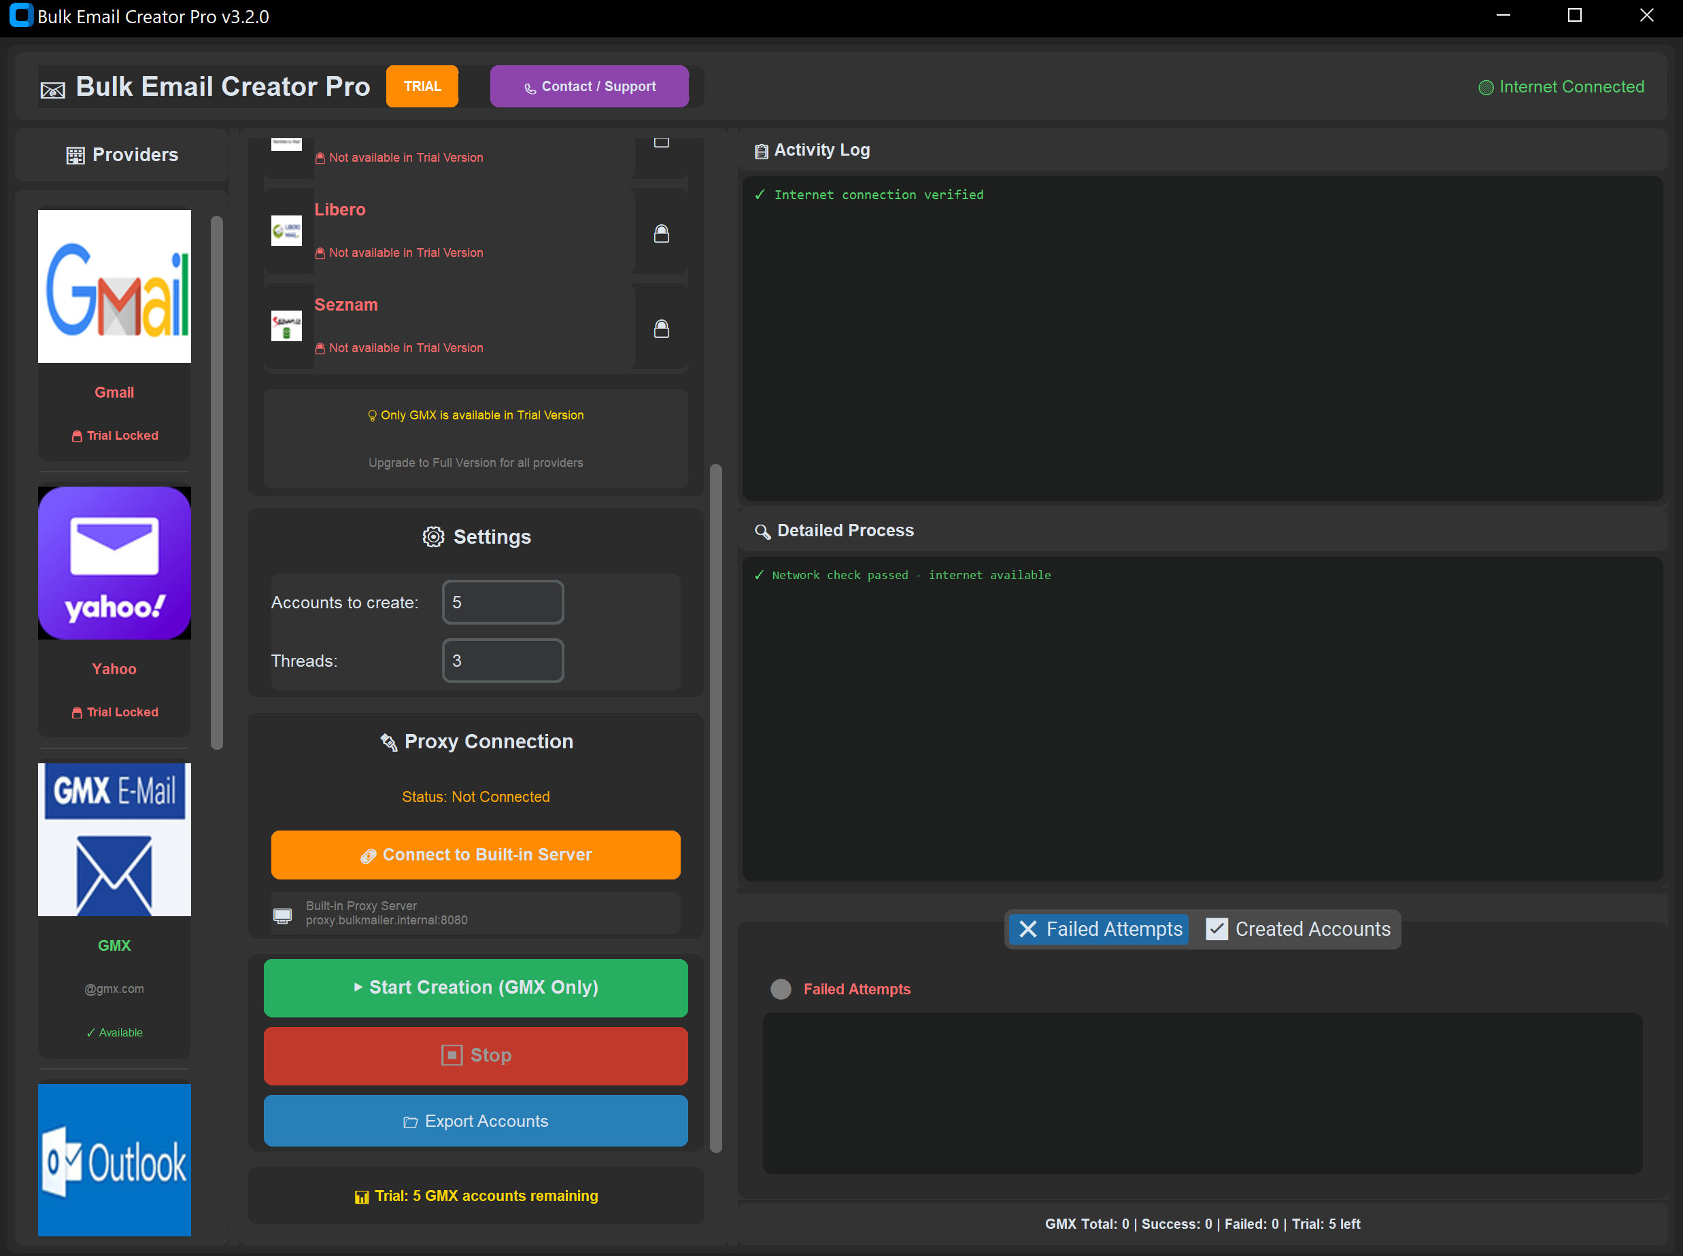The height and width of the screenshot is (1256, 1683).
Task: Click the plug icon beside Proxy Connection
Action: click(388, 742)
